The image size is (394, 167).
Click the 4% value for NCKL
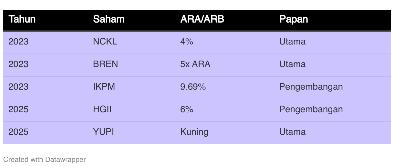coord(187,42)
